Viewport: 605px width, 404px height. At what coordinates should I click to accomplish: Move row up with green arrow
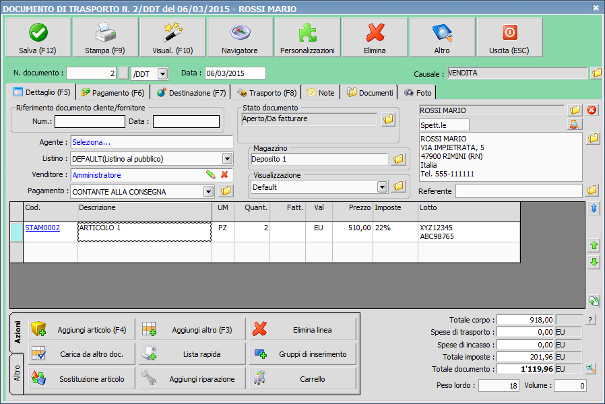(594, 245)
